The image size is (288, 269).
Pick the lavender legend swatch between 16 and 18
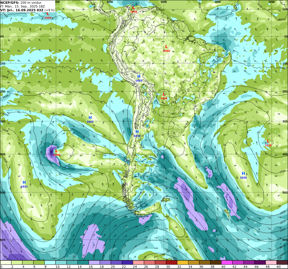pyautogui.click(x=94, y=262)
